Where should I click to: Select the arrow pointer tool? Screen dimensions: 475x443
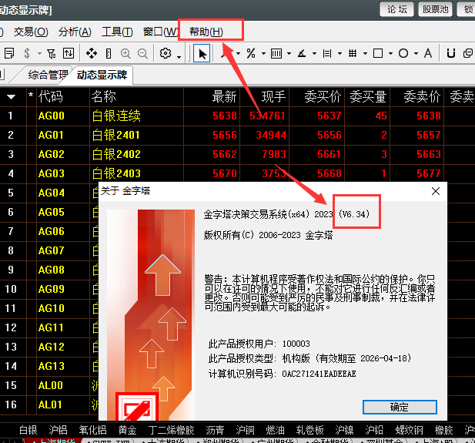202,54
